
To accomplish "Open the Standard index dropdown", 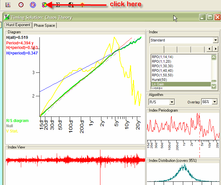I will 215,40.
